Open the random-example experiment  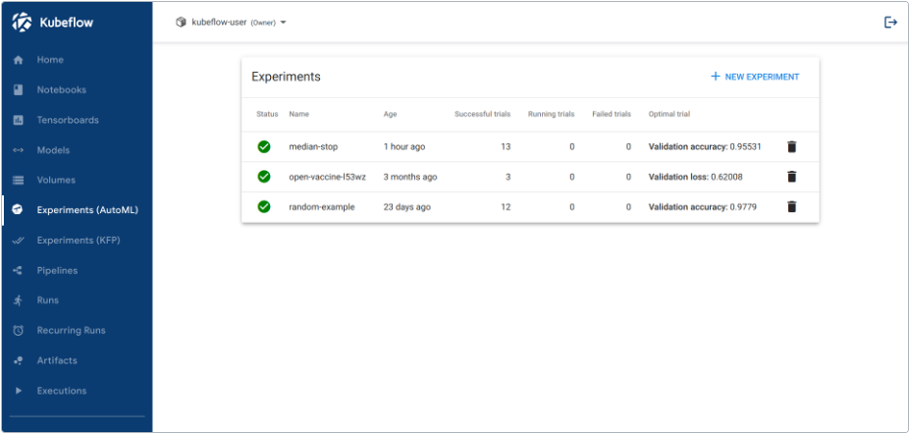(x=321, y=206)
